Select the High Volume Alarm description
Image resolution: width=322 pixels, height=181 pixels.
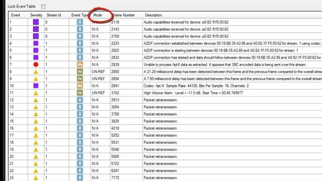click(193, 93)
